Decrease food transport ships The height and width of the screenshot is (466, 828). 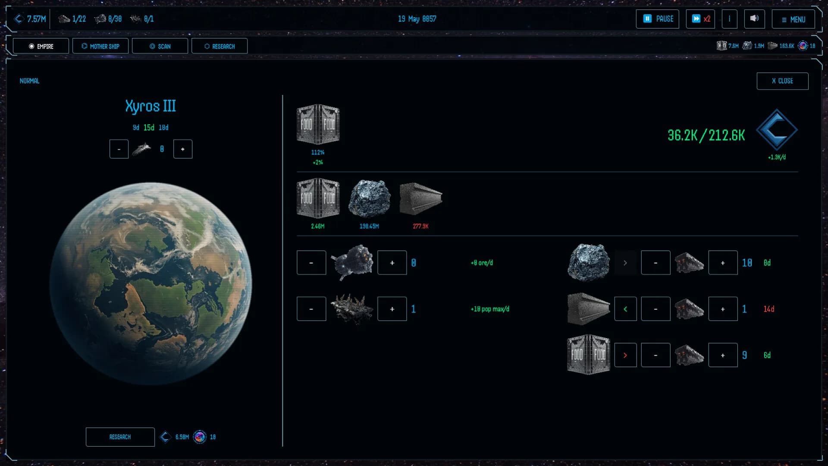coord(655,355)
